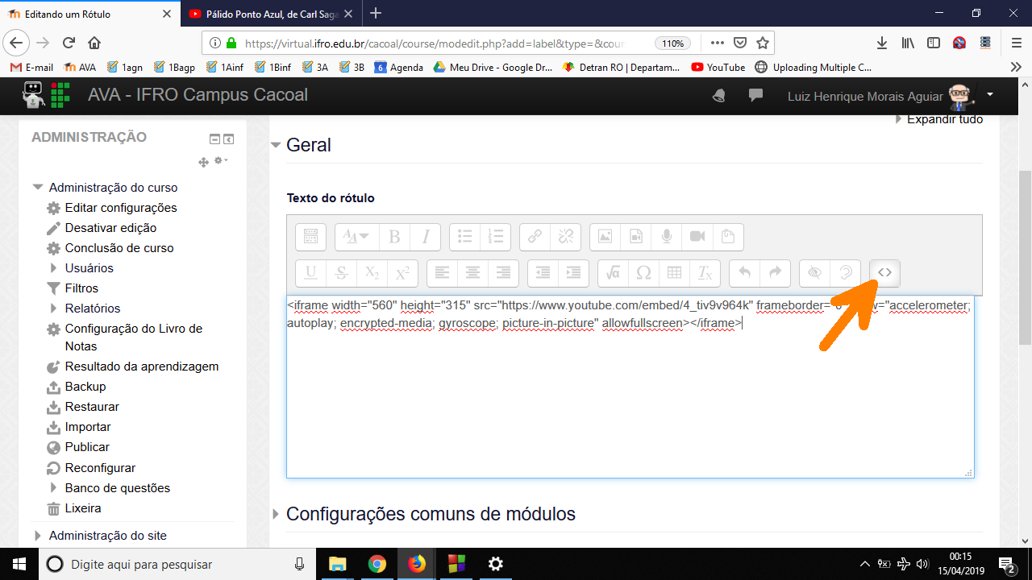Open the notifications bell icon

pos(718,96)
